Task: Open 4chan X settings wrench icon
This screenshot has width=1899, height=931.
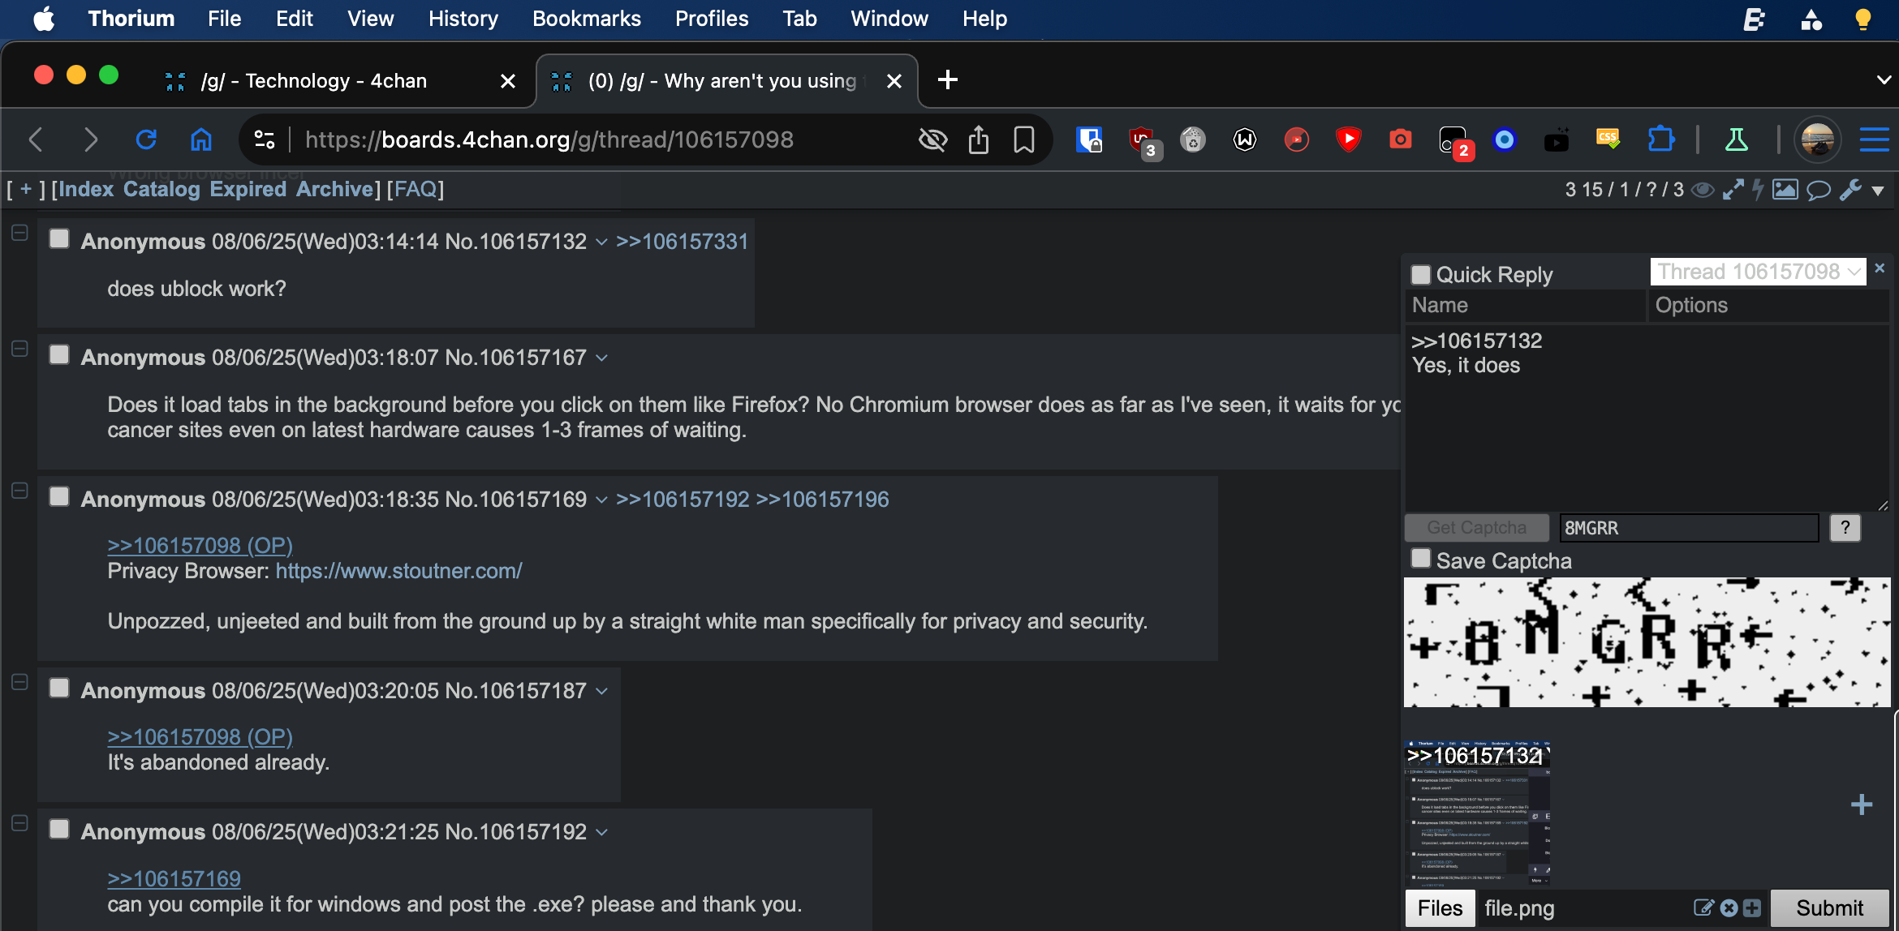Action: (x=1851, y=190)
